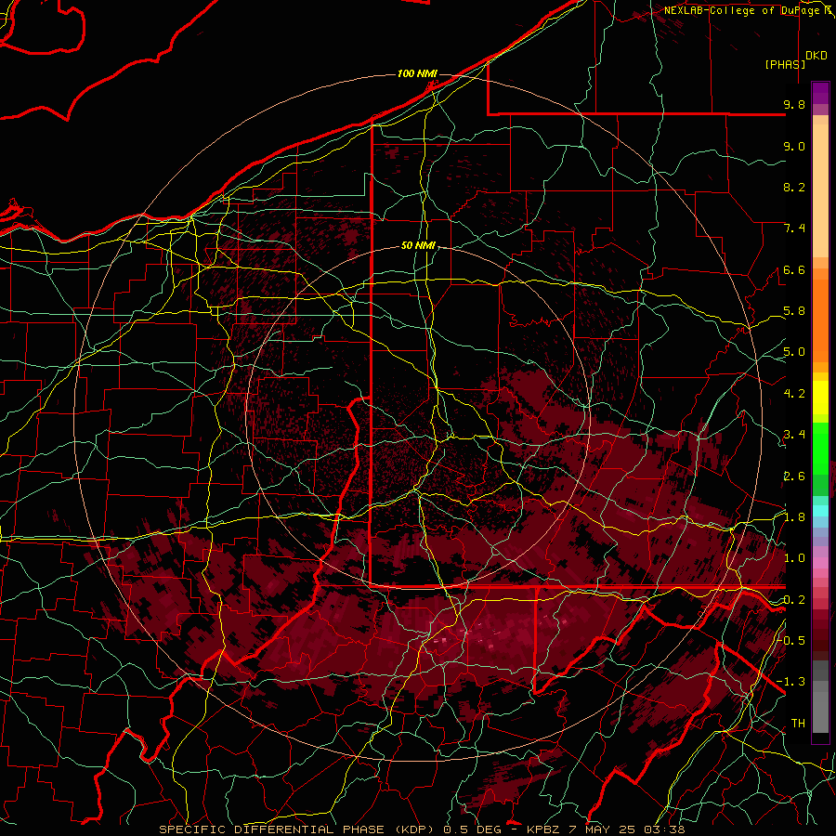836x836 pixels.
Task: Click the 5.8 legend value
Action: (x=794, y=311)
